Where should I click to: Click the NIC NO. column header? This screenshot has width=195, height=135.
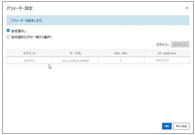(x=121, y=53)
